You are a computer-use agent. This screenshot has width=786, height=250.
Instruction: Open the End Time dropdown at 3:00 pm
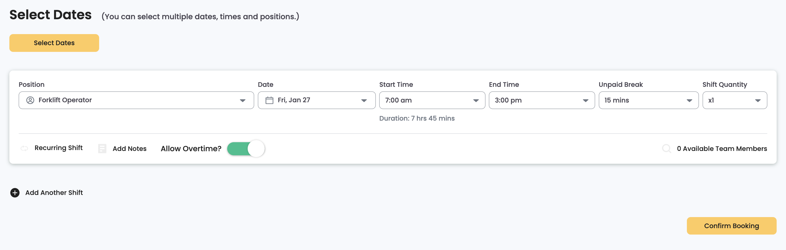tap(541, 100)
